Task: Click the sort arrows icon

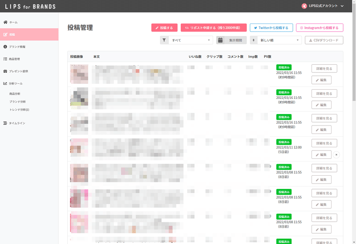Action: point(254,40)
